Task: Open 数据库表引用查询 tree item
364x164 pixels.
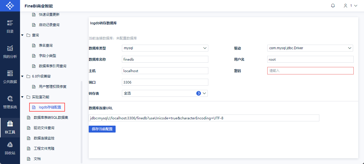Action: click(53, 66)
